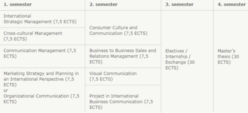The height and width of the screenshot is (113, 248).
Task: Click 'Relations Management' text line
Action: 114,56
